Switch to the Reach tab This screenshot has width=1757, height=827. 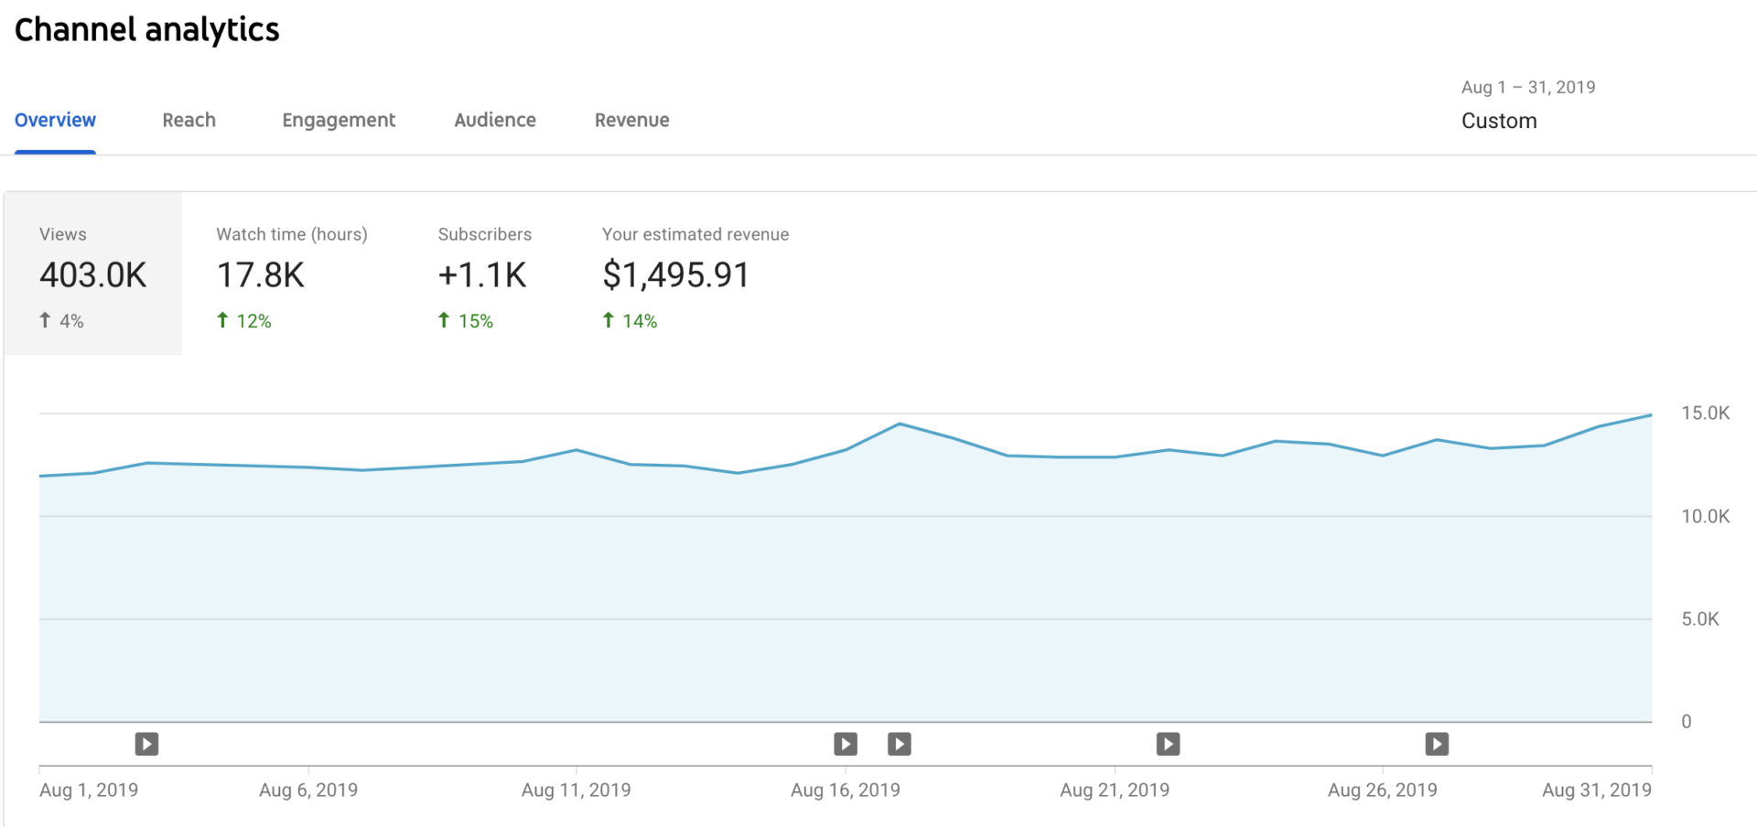click(189, 120)
